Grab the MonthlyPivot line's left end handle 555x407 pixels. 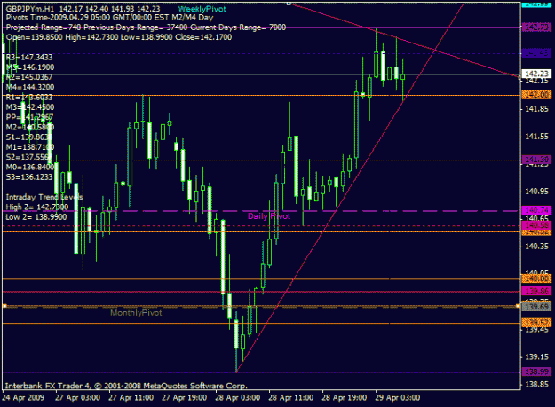point(4,306)
